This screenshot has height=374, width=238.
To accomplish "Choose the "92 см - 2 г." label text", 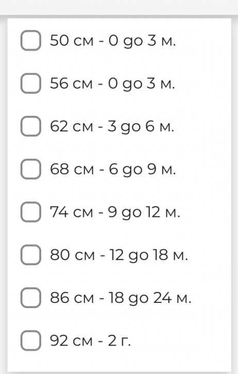I will click(x=90, y=341).
